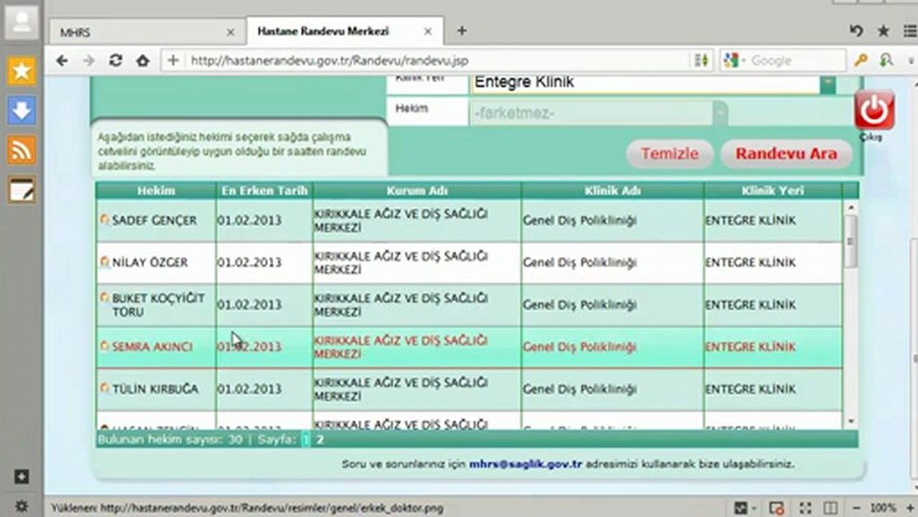This screenshot has width=918, height=517.
Task: Go to results page 2
Action: click(x=320, y=439)
